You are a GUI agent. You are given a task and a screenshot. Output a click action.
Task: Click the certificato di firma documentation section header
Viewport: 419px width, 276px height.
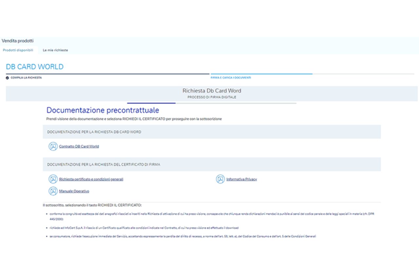pos(104,165)
